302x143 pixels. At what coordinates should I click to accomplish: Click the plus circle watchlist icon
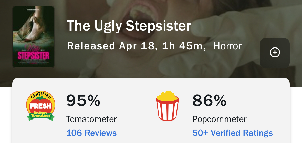pyautogui.click(x=275, y=53)
